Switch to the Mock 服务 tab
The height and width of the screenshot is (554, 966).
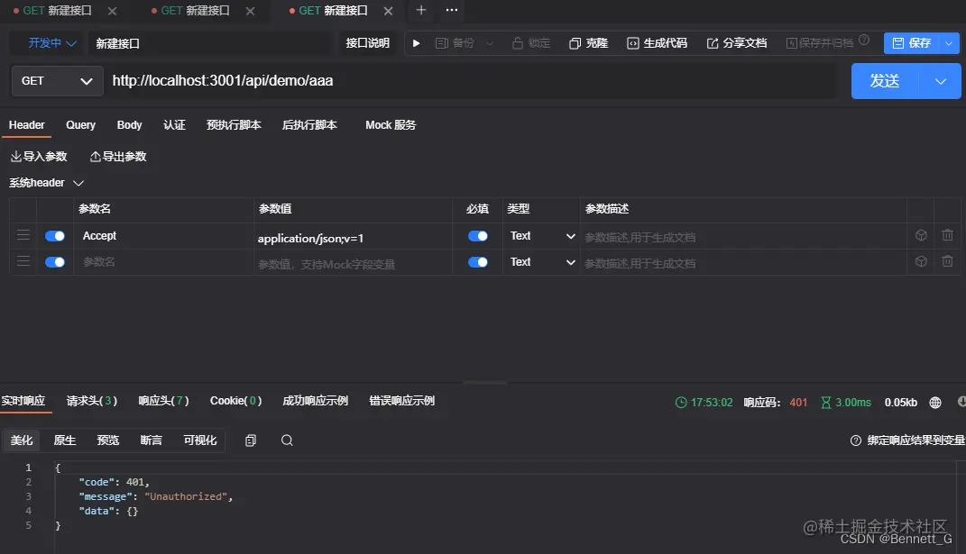390,125
